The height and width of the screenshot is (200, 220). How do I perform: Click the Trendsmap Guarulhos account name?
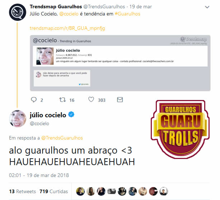point(56,6)
